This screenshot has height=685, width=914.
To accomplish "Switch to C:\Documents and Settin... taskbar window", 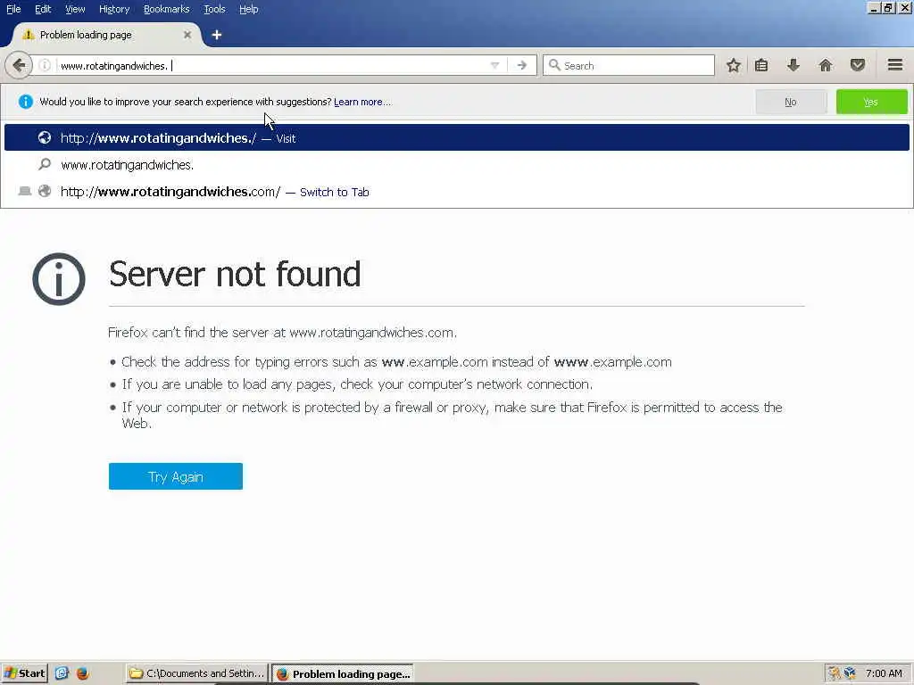I will (197, 673).
